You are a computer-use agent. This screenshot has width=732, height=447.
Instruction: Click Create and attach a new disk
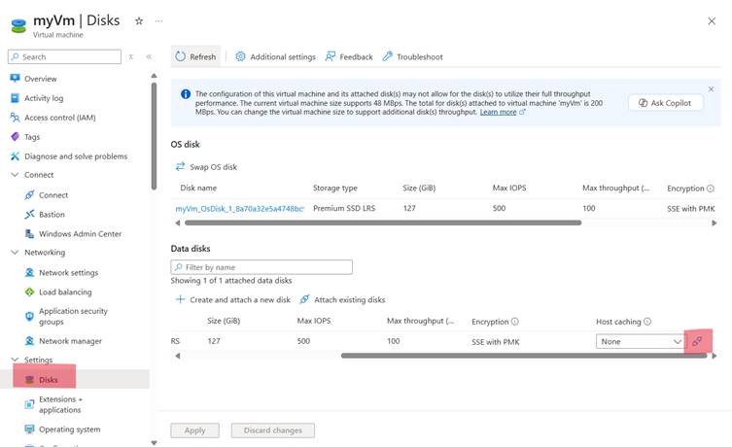[x=233, y=299]
